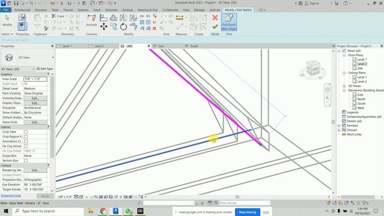The image size is (384, 216).
Task: Select the Copy tool
Action: point(113,26)
